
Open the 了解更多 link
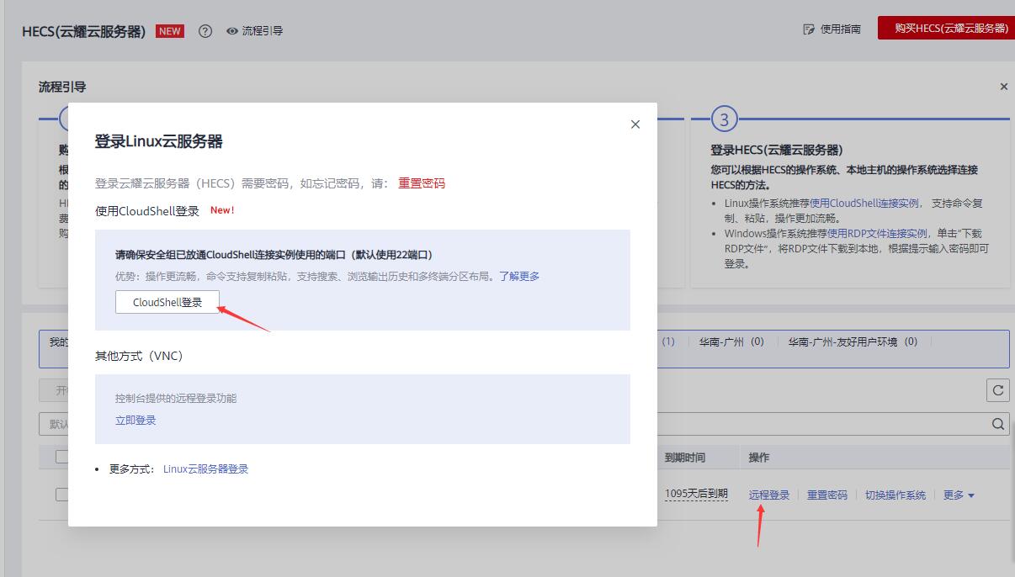(519, 277)
